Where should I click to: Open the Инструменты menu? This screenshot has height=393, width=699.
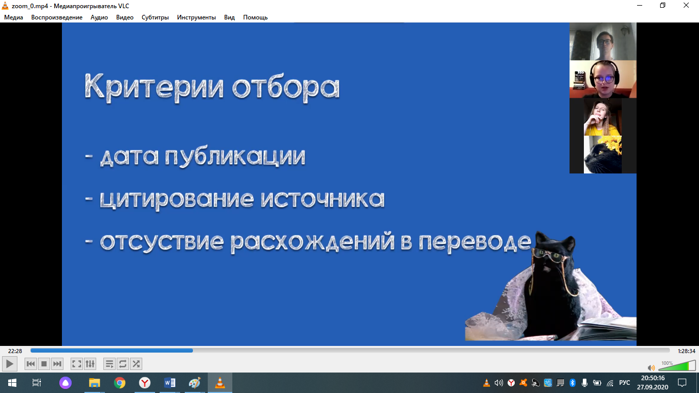(x=196, y=17)
